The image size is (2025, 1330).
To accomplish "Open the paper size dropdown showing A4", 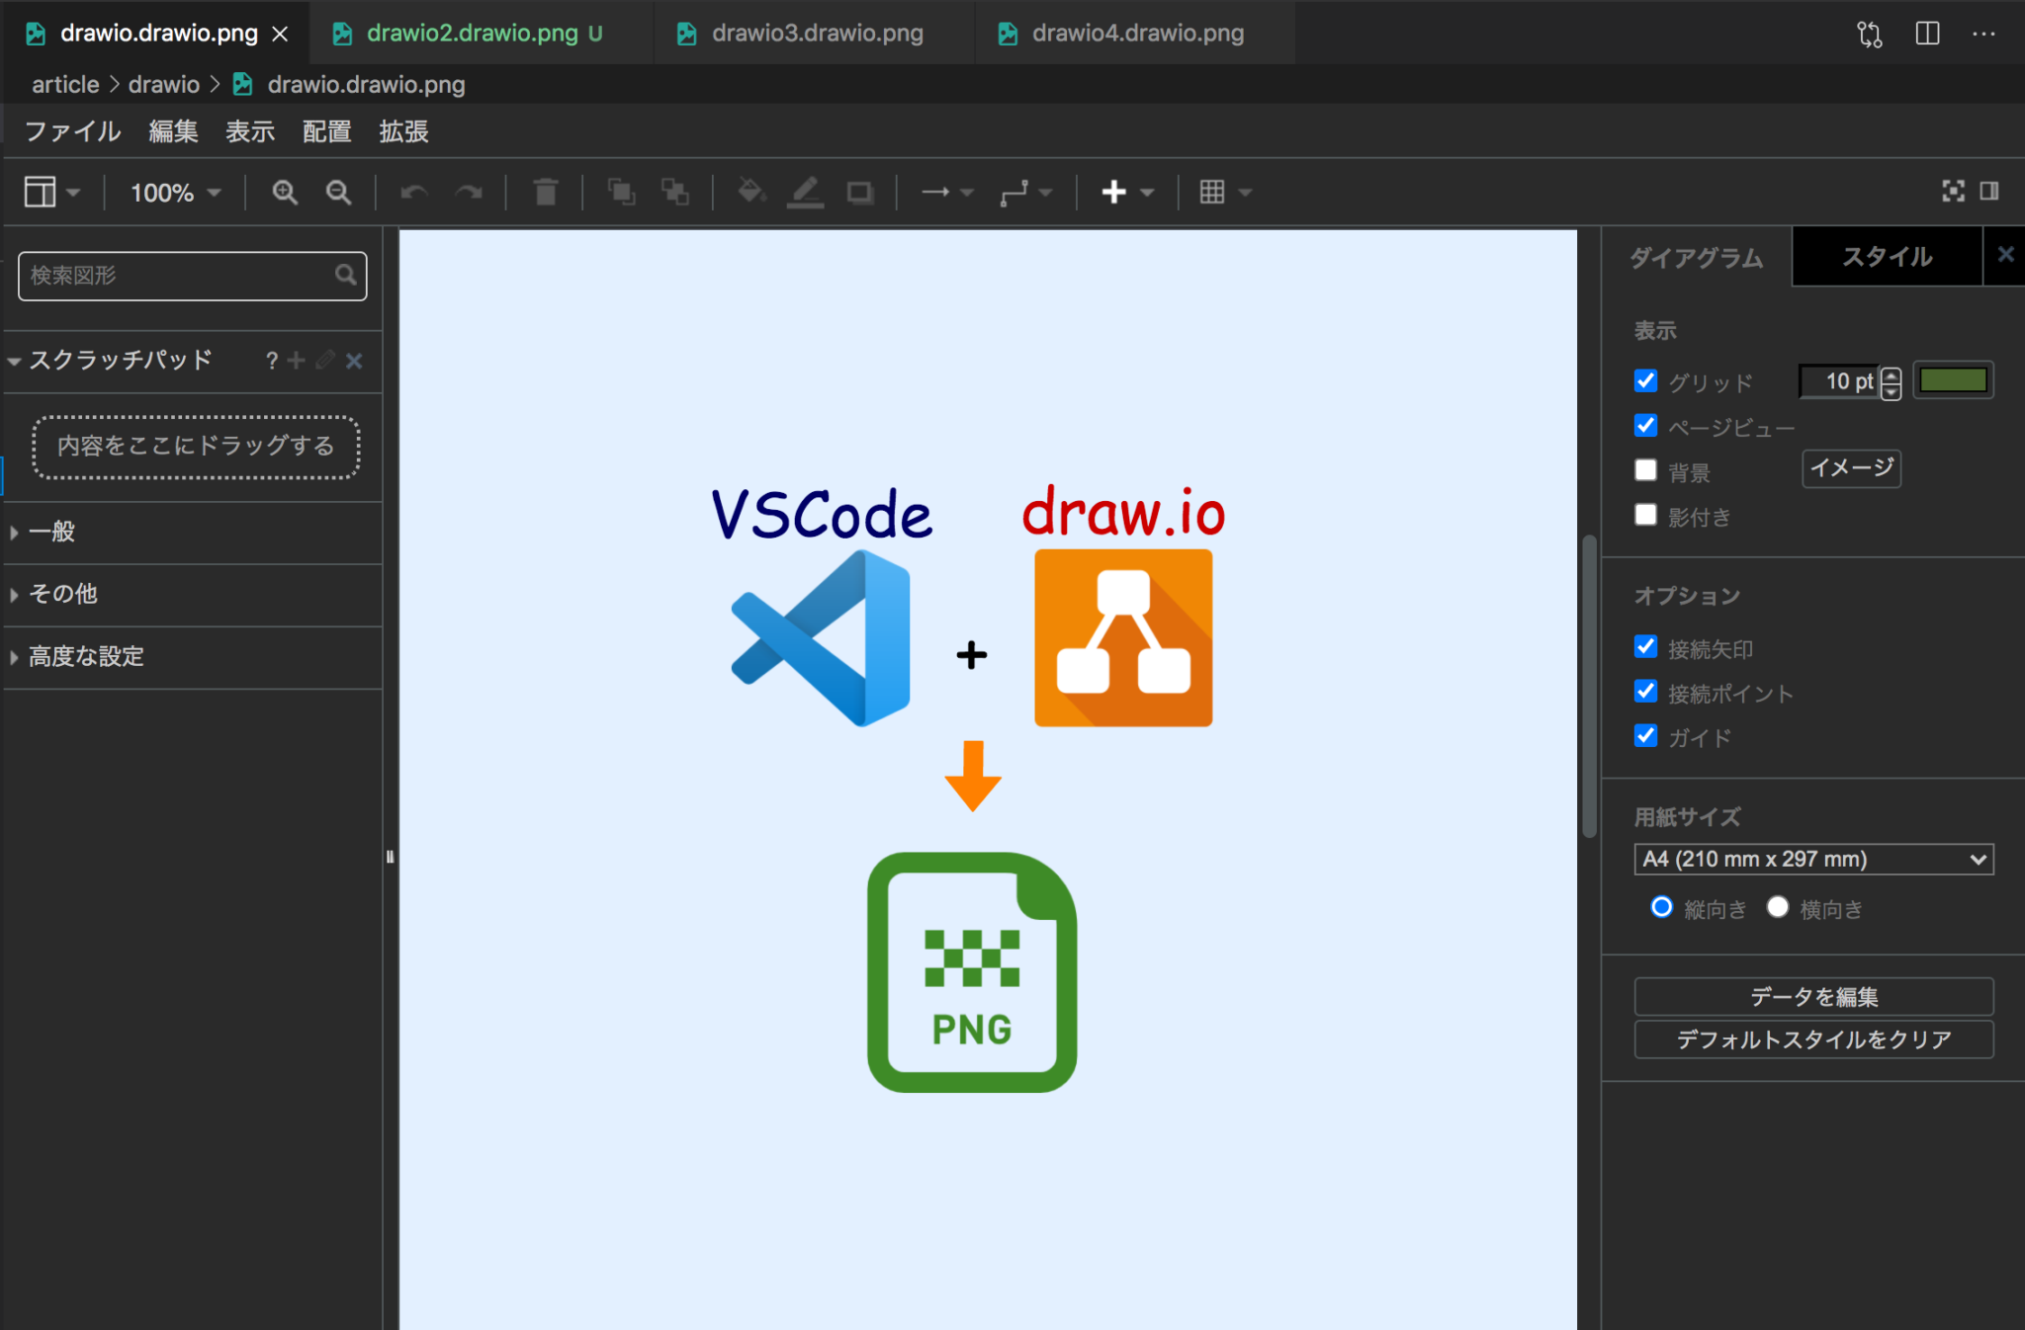I will tap(1813, 859).
